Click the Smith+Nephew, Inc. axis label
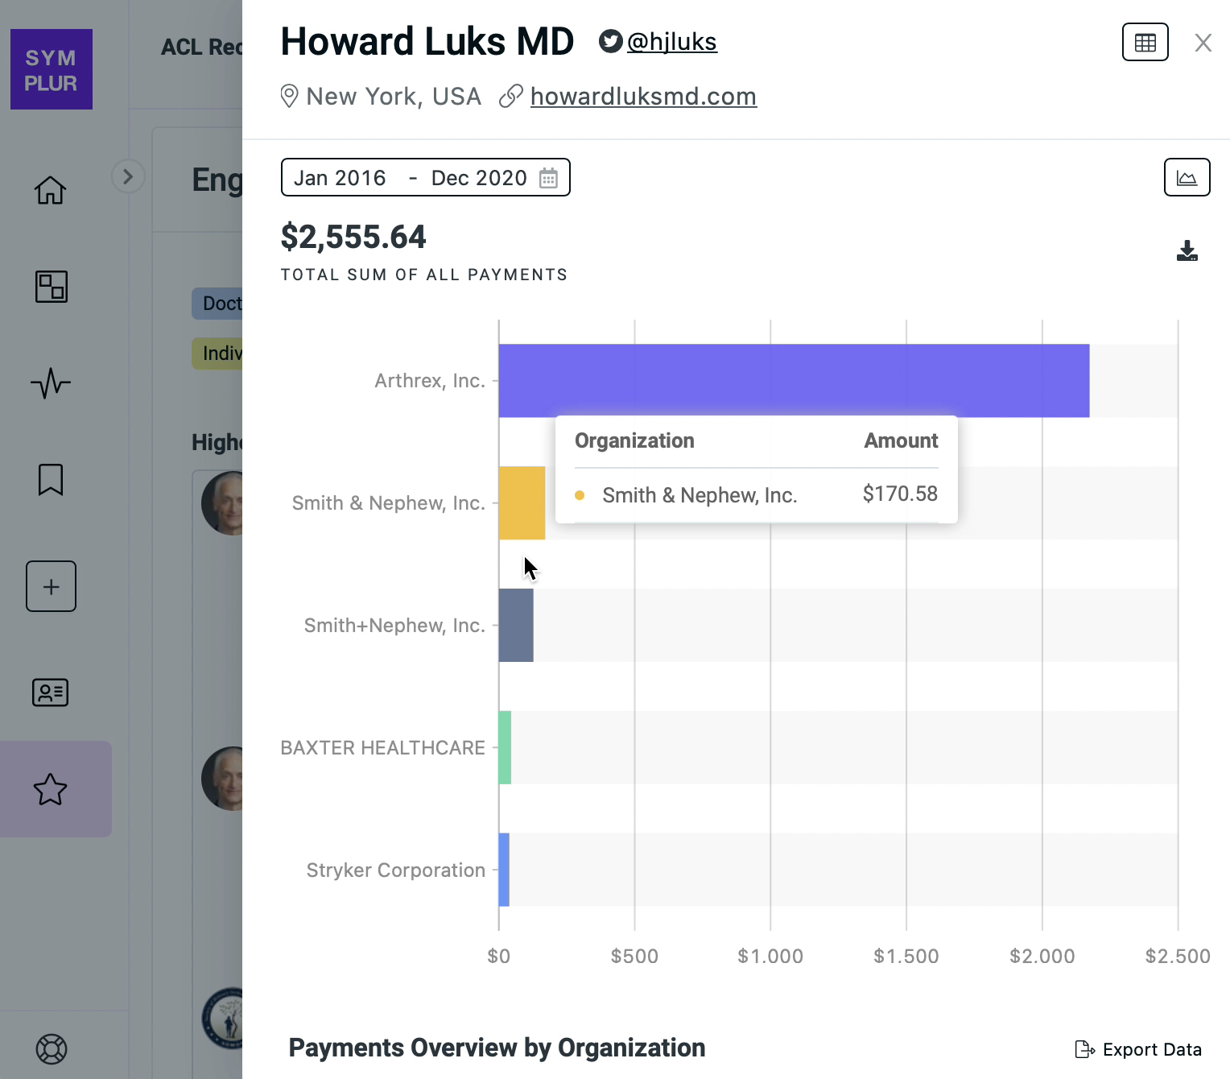 394,626
